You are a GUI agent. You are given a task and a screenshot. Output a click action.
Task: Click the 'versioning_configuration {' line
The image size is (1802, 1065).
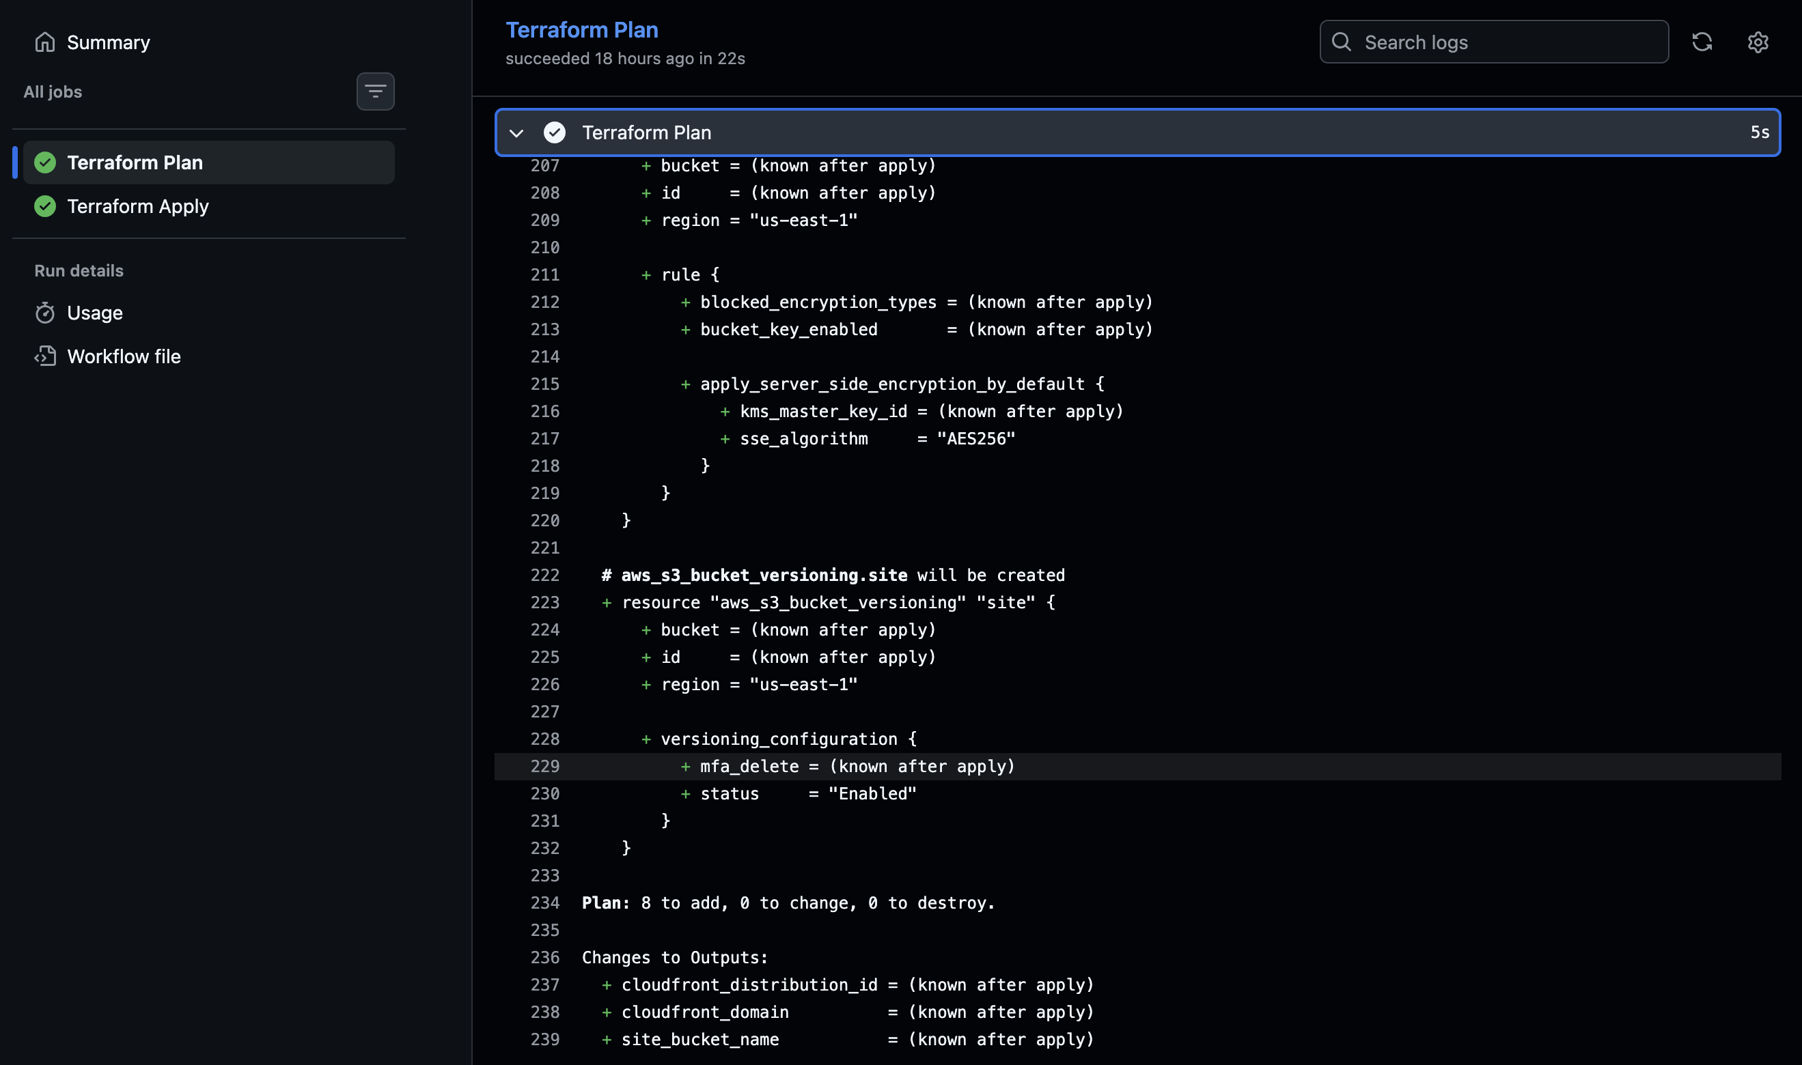[x=779, y=739]
